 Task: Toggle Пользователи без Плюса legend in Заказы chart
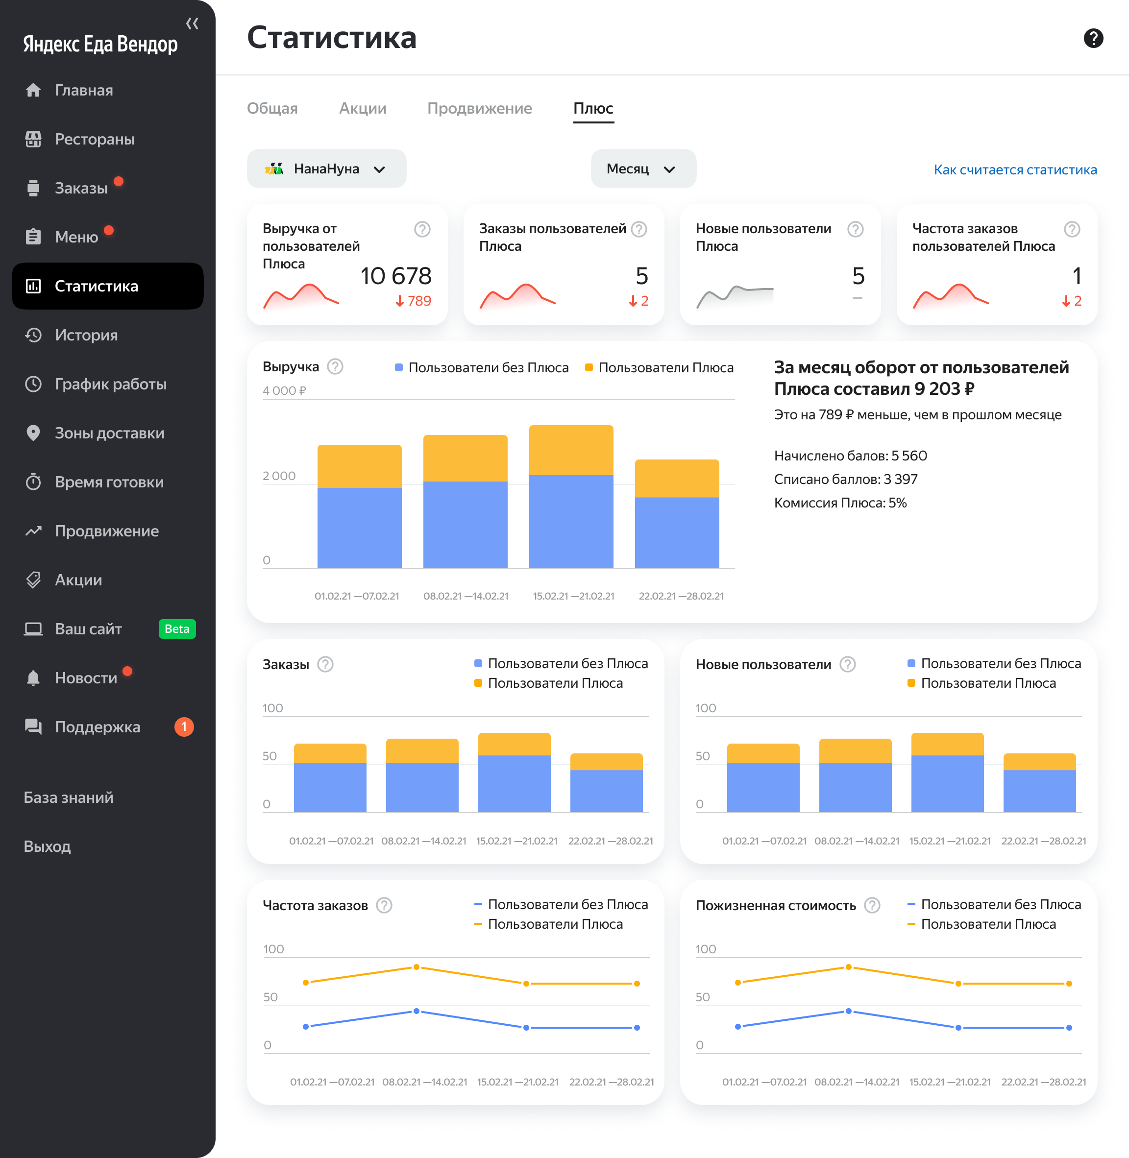point(561,664)
